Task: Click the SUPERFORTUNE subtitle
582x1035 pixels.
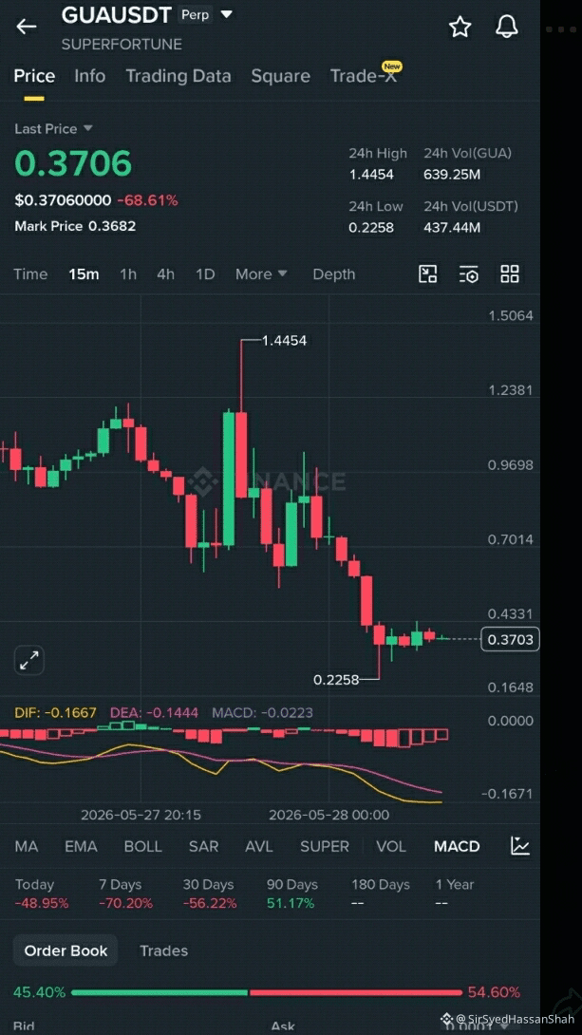Action: coord(122,45)
